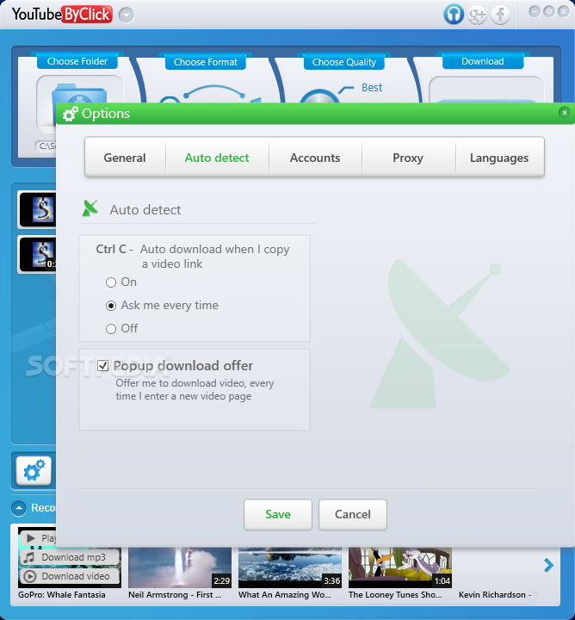
Task: Select the Auto detect tab
Action: coord(217,158)
